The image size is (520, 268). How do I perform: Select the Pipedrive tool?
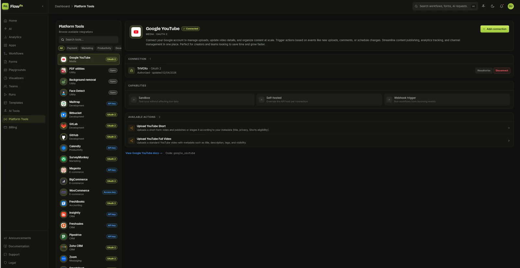pos(88,236)
